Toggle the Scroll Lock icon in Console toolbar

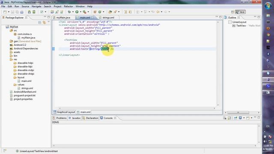[229, 118]
